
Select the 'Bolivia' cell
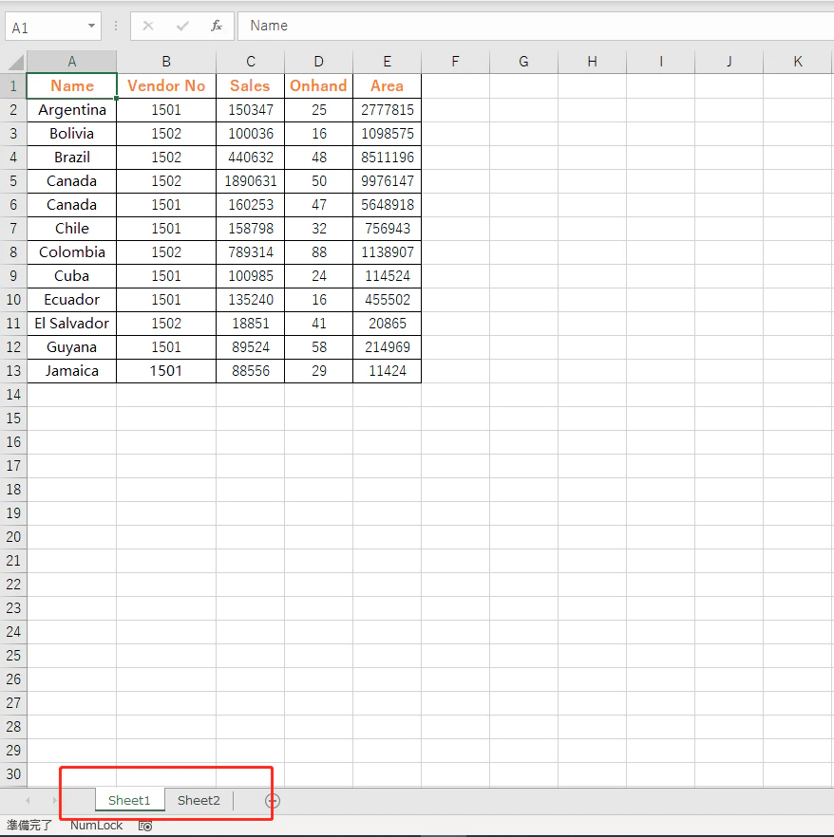[x=71, y=134]
